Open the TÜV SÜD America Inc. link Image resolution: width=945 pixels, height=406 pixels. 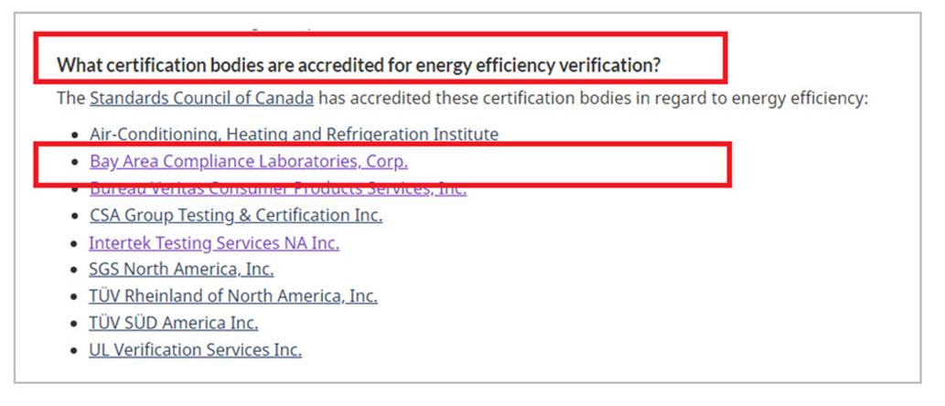(174, 323)
